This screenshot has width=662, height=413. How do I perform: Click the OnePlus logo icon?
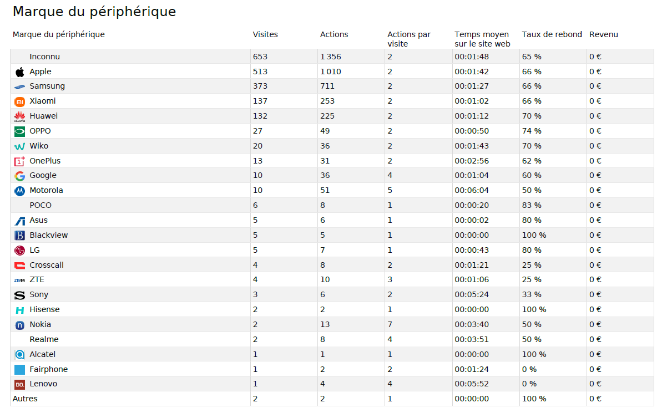[20, 161]
